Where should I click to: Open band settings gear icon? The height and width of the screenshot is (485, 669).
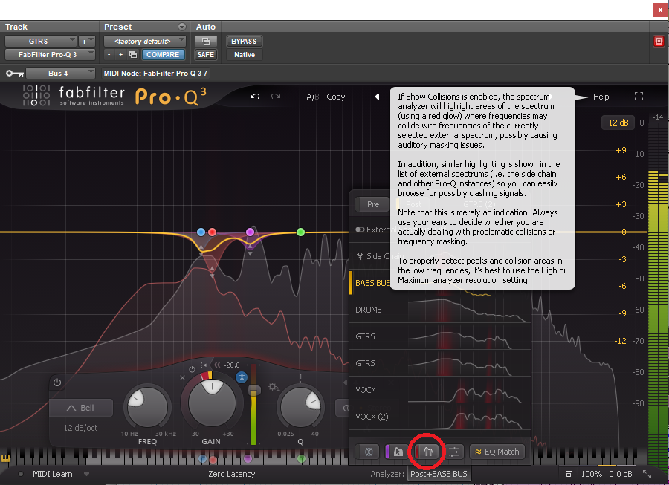tap(274, 387)
